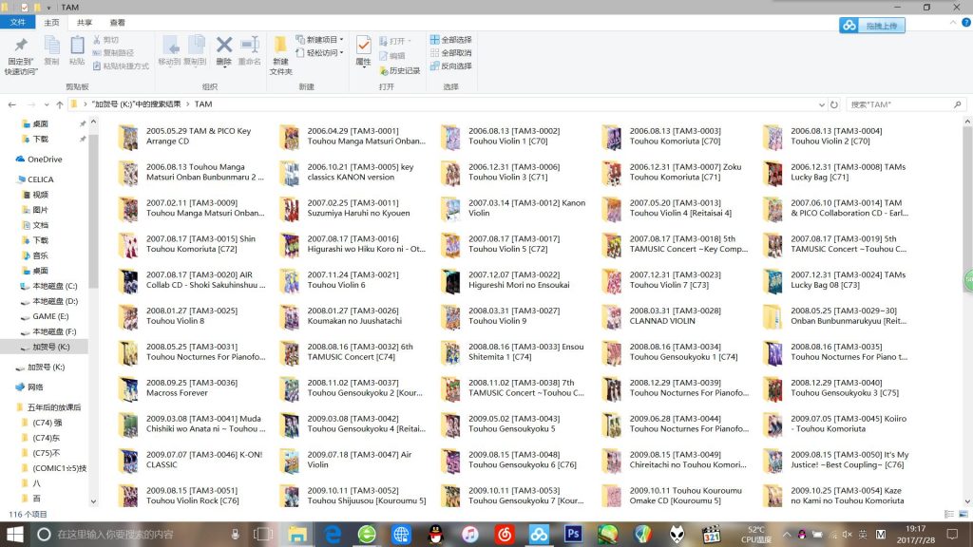Click Paste shortcut (粘贴快捷方式) item
973x547 pixels.
click(121, 66)
